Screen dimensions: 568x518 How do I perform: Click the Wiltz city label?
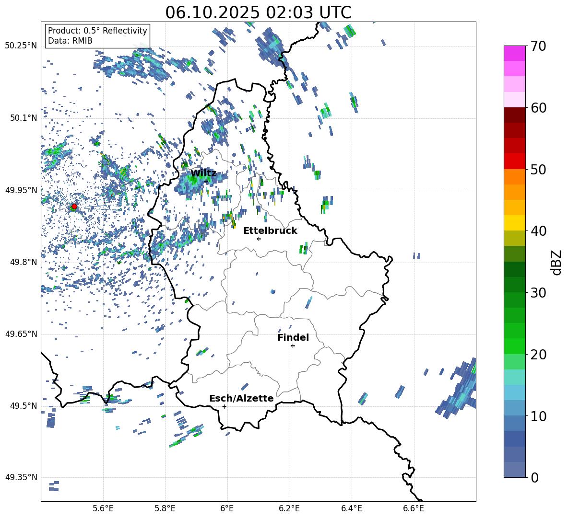point(203,173)
